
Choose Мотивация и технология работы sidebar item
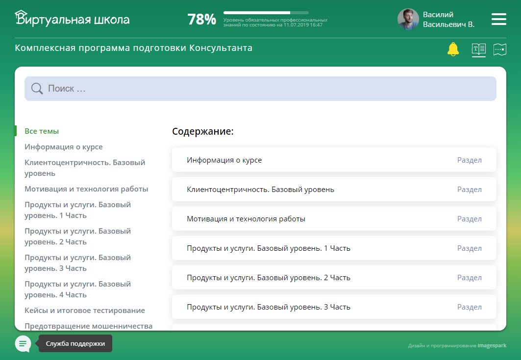tap(86, 189)
